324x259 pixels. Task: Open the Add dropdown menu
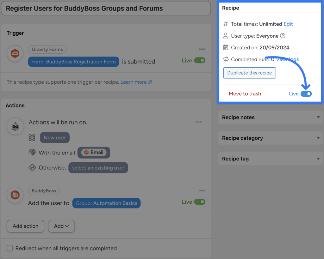[61, 226]
